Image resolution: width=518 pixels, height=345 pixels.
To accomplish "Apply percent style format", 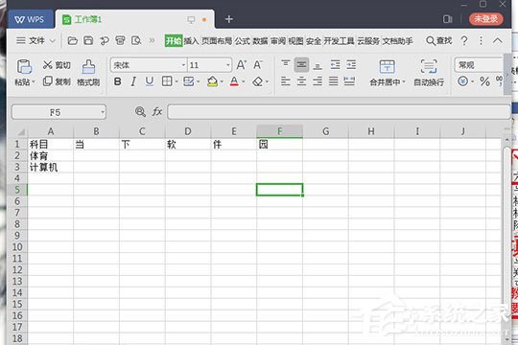I will pyautogui.click(x=484, y=81).
